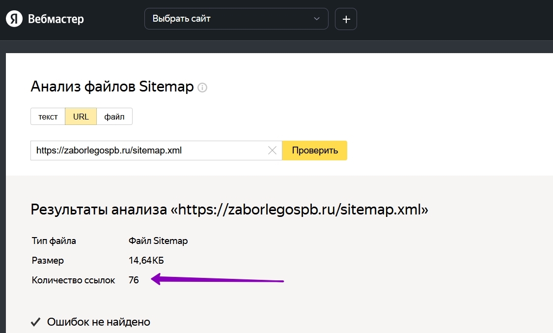
Task: Click the link count value 76
Action: tap(134, 280)
